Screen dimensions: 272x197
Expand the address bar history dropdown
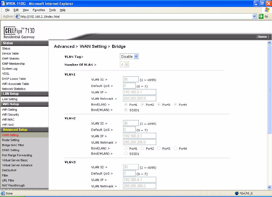tap(254, 16)
